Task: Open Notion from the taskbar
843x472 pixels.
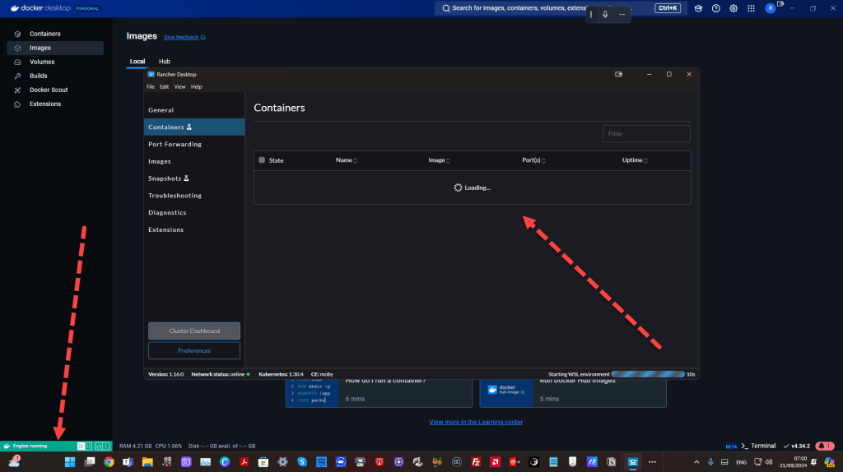Action: point(612,462)
